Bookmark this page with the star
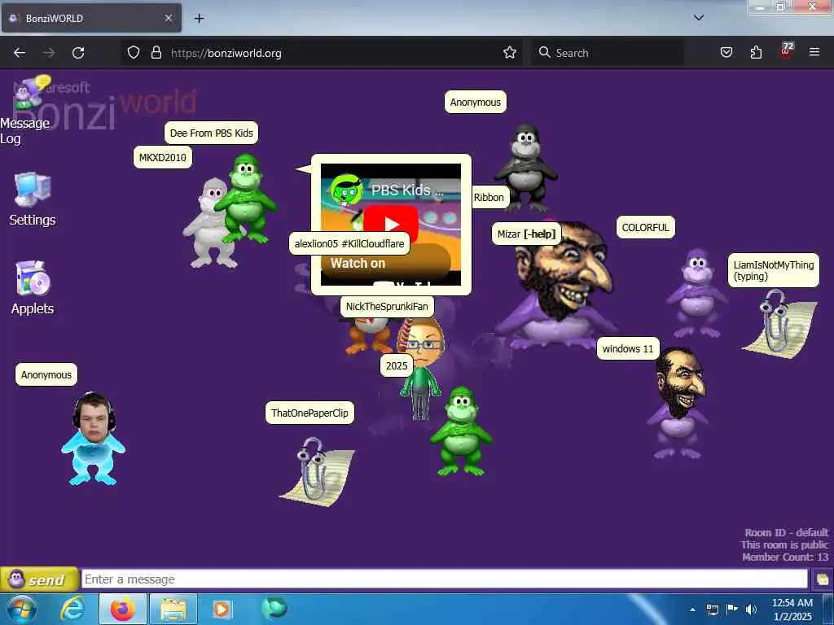Image resolution: width=834 pixels, height=625 pixels. pos(510,53)
